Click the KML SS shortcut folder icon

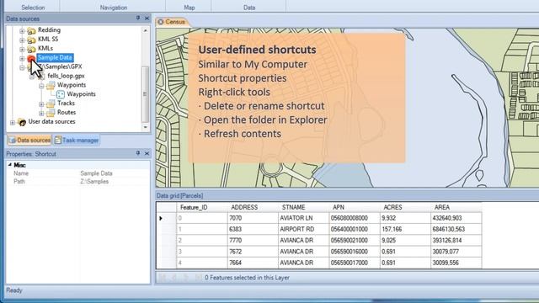tap(31, 40)
